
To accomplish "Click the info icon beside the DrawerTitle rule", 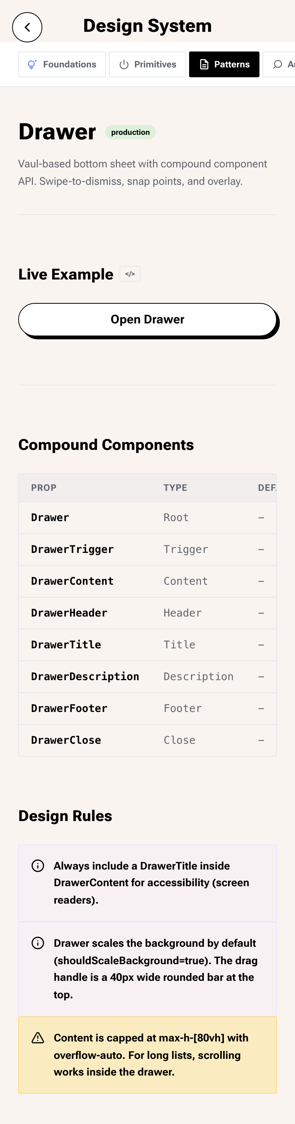I will [38, 866].
